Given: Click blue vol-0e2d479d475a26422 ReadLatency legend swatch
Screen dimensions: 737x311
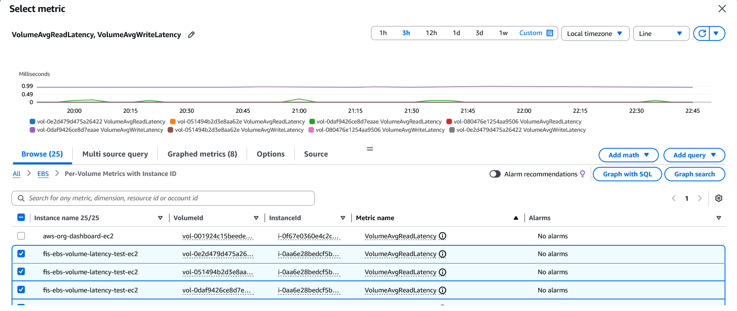Looking at the screenshot, I should click(x=32, y=121).
